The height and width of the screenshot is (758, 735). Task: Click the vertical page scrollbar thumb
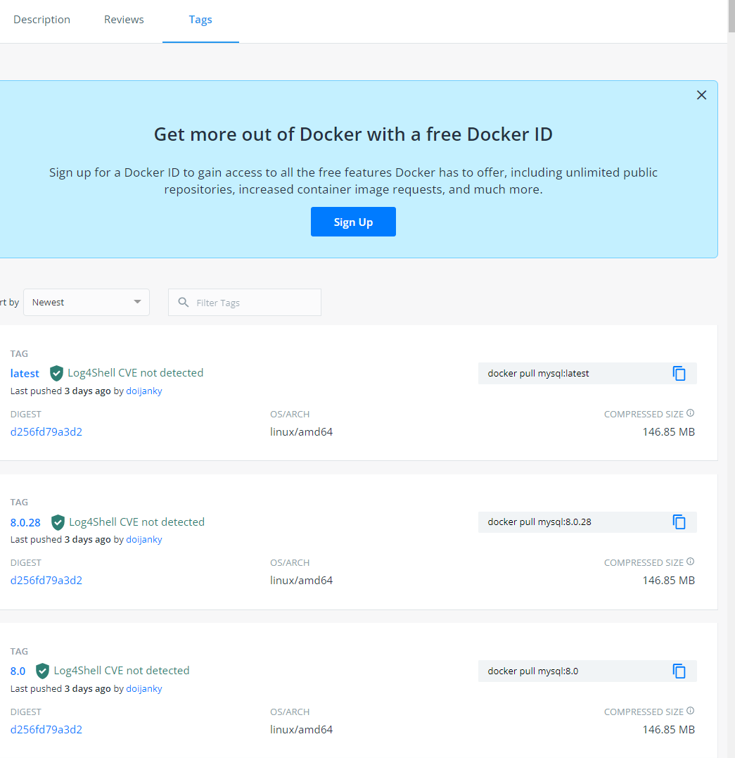click(x=731, y=16)
